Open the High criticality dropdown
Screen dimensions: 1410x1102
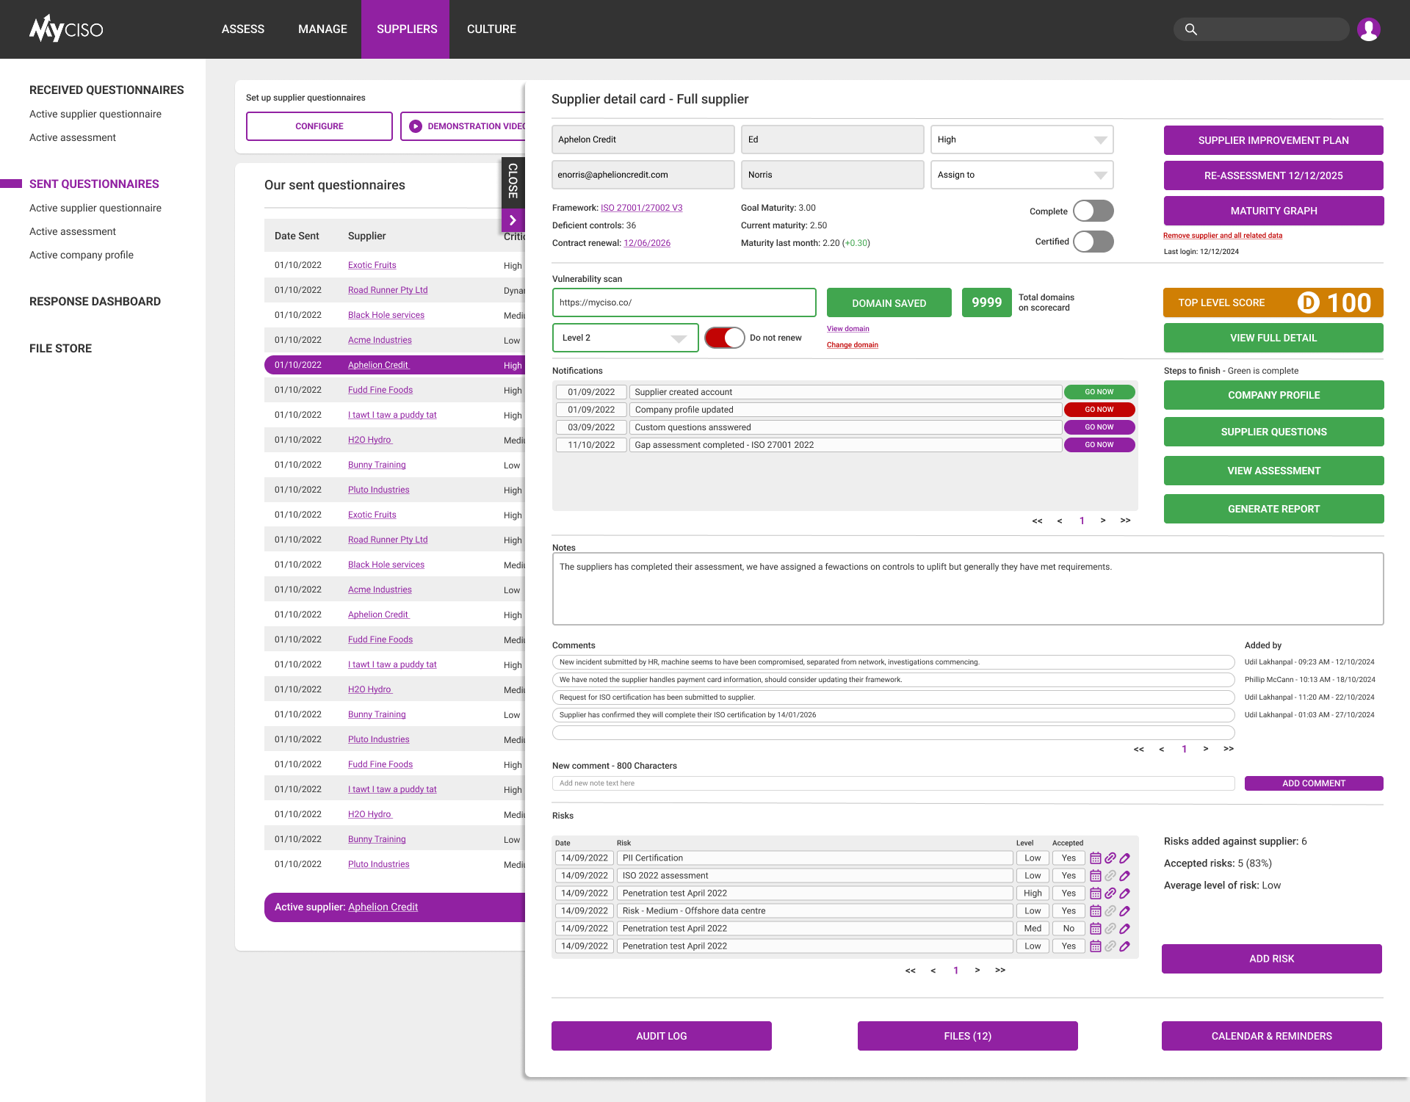(x=1021, y=139)
